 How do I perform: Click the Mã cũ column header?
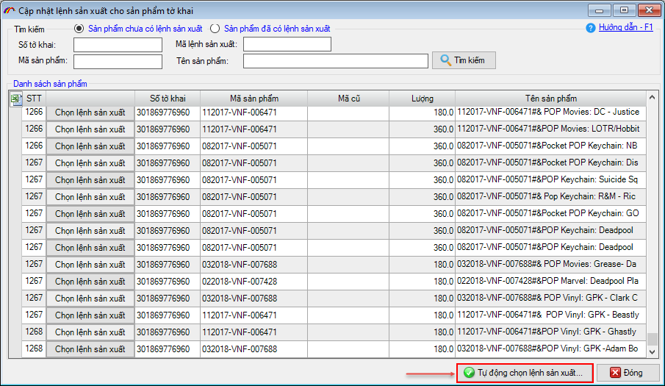point(348,99)
